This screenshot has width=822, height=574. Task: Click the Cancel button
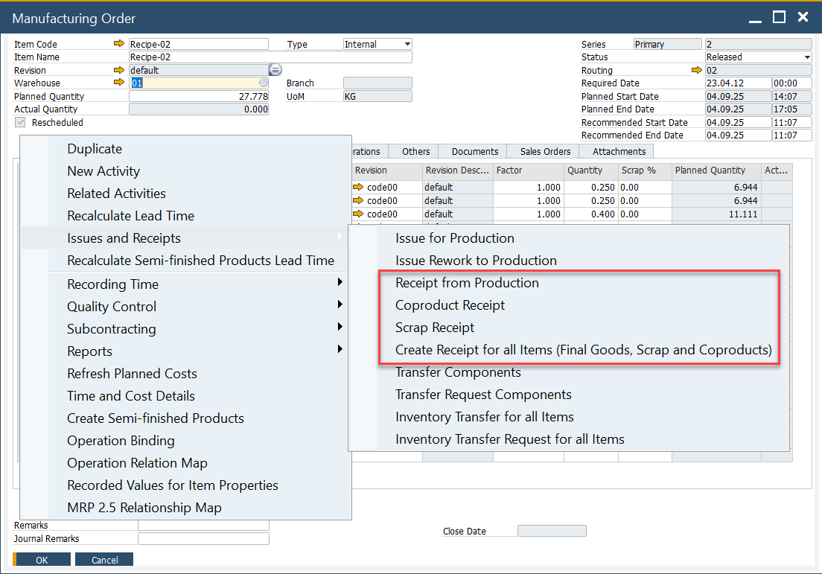[x=105, y=560]
